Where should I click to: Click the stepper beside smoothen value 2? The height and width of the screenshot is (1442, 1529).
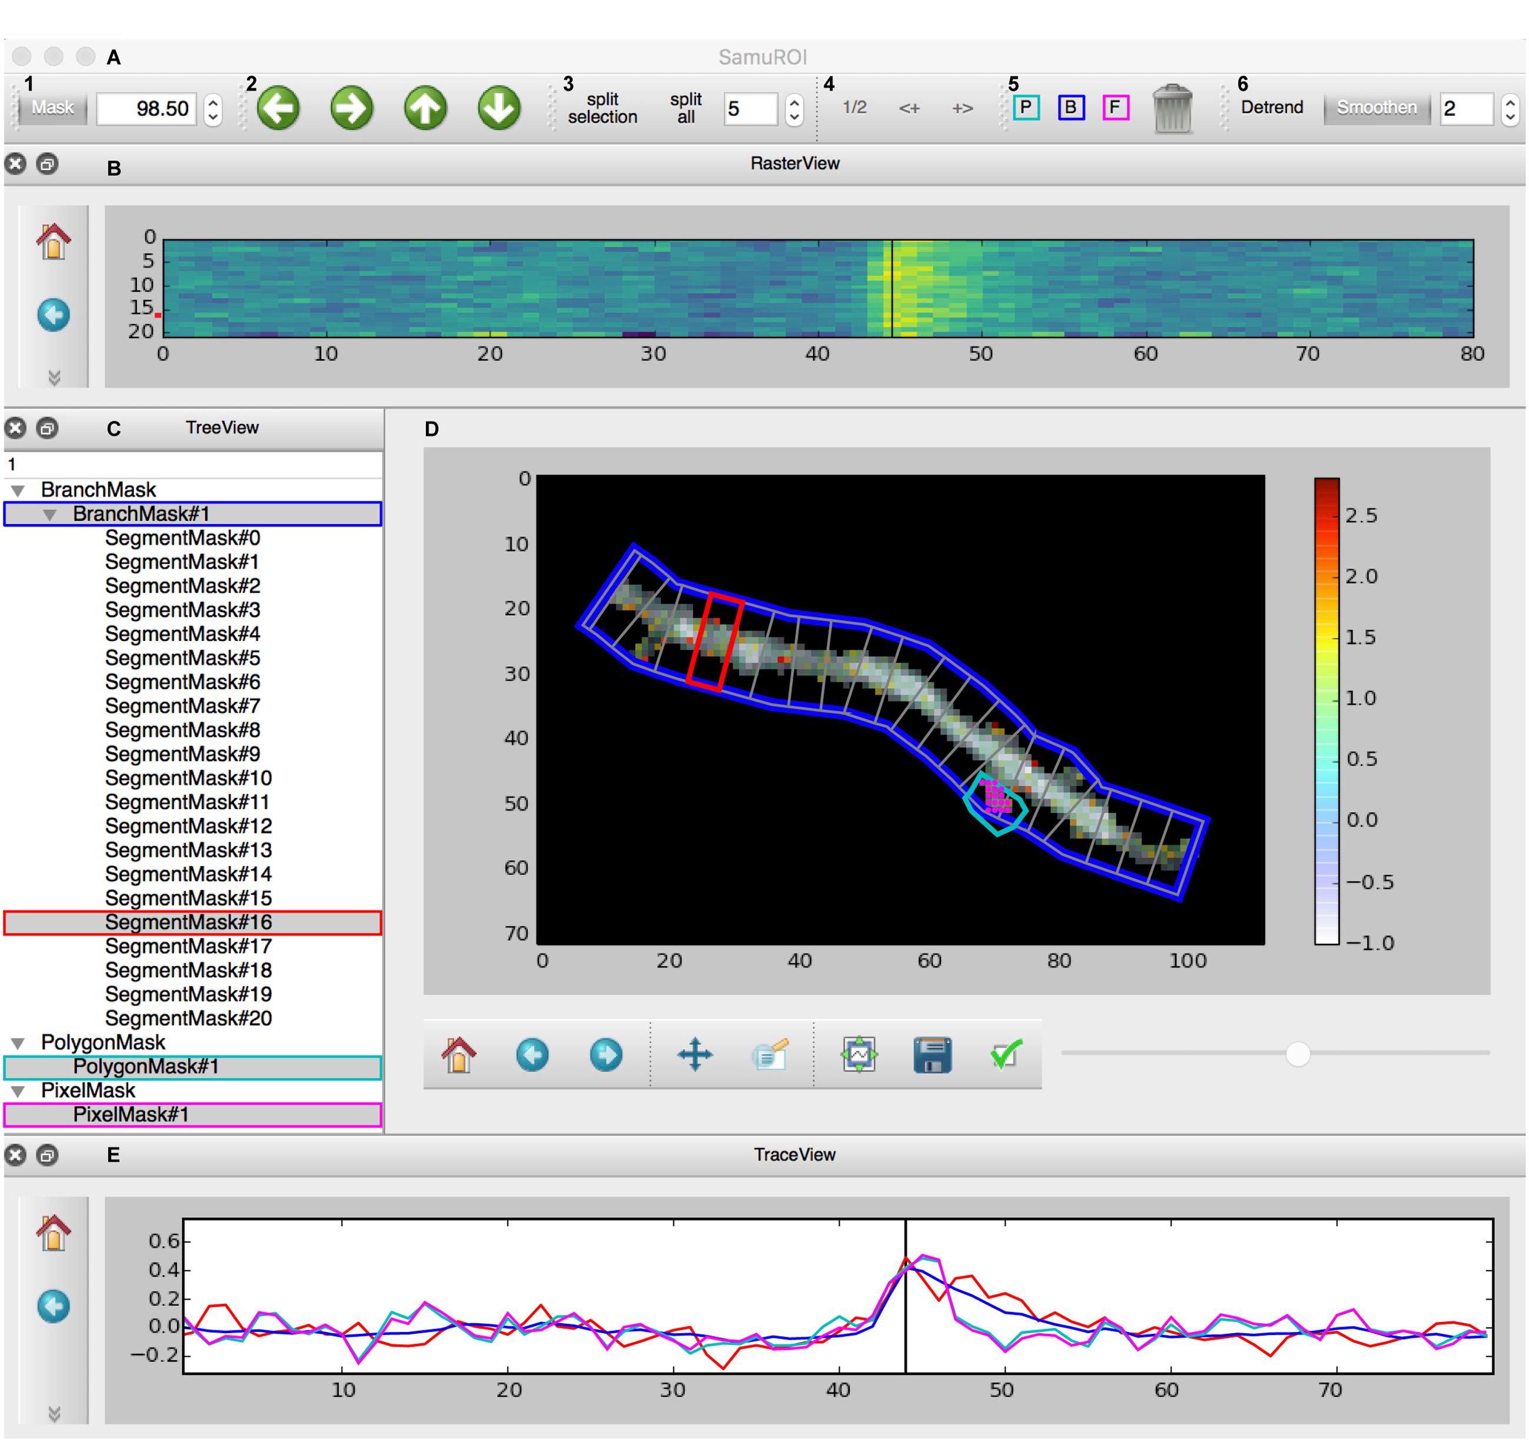[x=1511, y=108]
